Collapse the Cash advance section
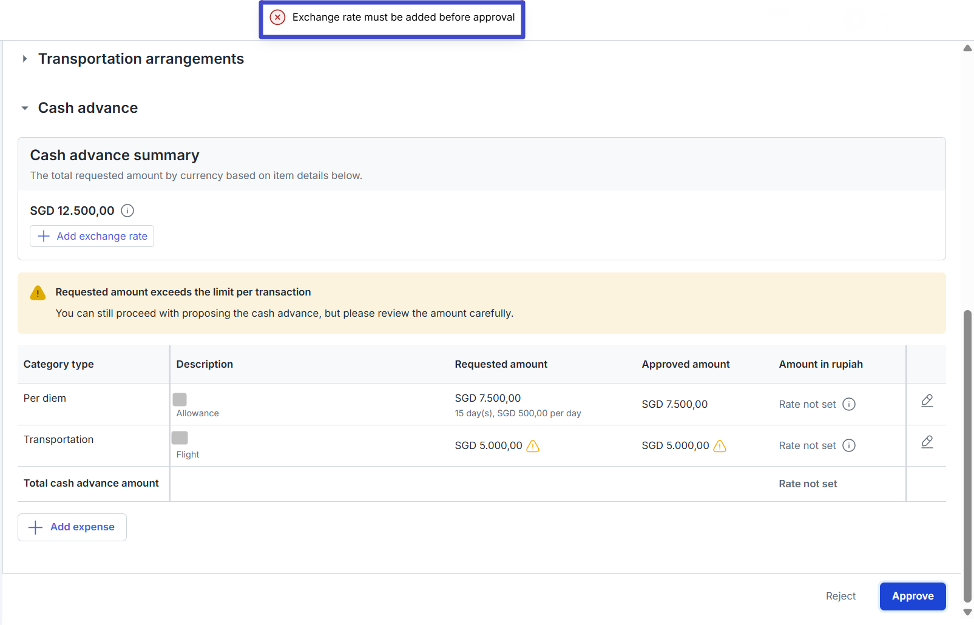 [25, 108]
